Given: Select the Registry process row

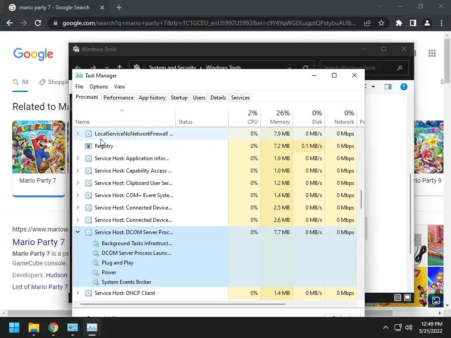Looking at the screenshot, I should pos(214,146).
